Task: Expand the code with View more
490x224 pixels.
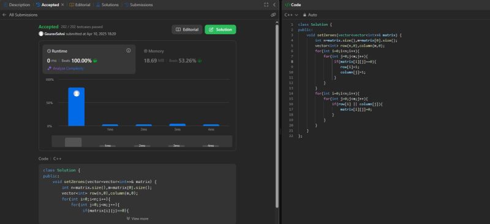Action: point(137,218)
